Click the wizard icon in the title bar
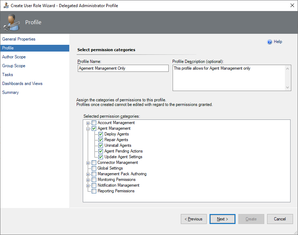Screen dimensions: 298x235 pyautogui.click(x=6, y=6)
